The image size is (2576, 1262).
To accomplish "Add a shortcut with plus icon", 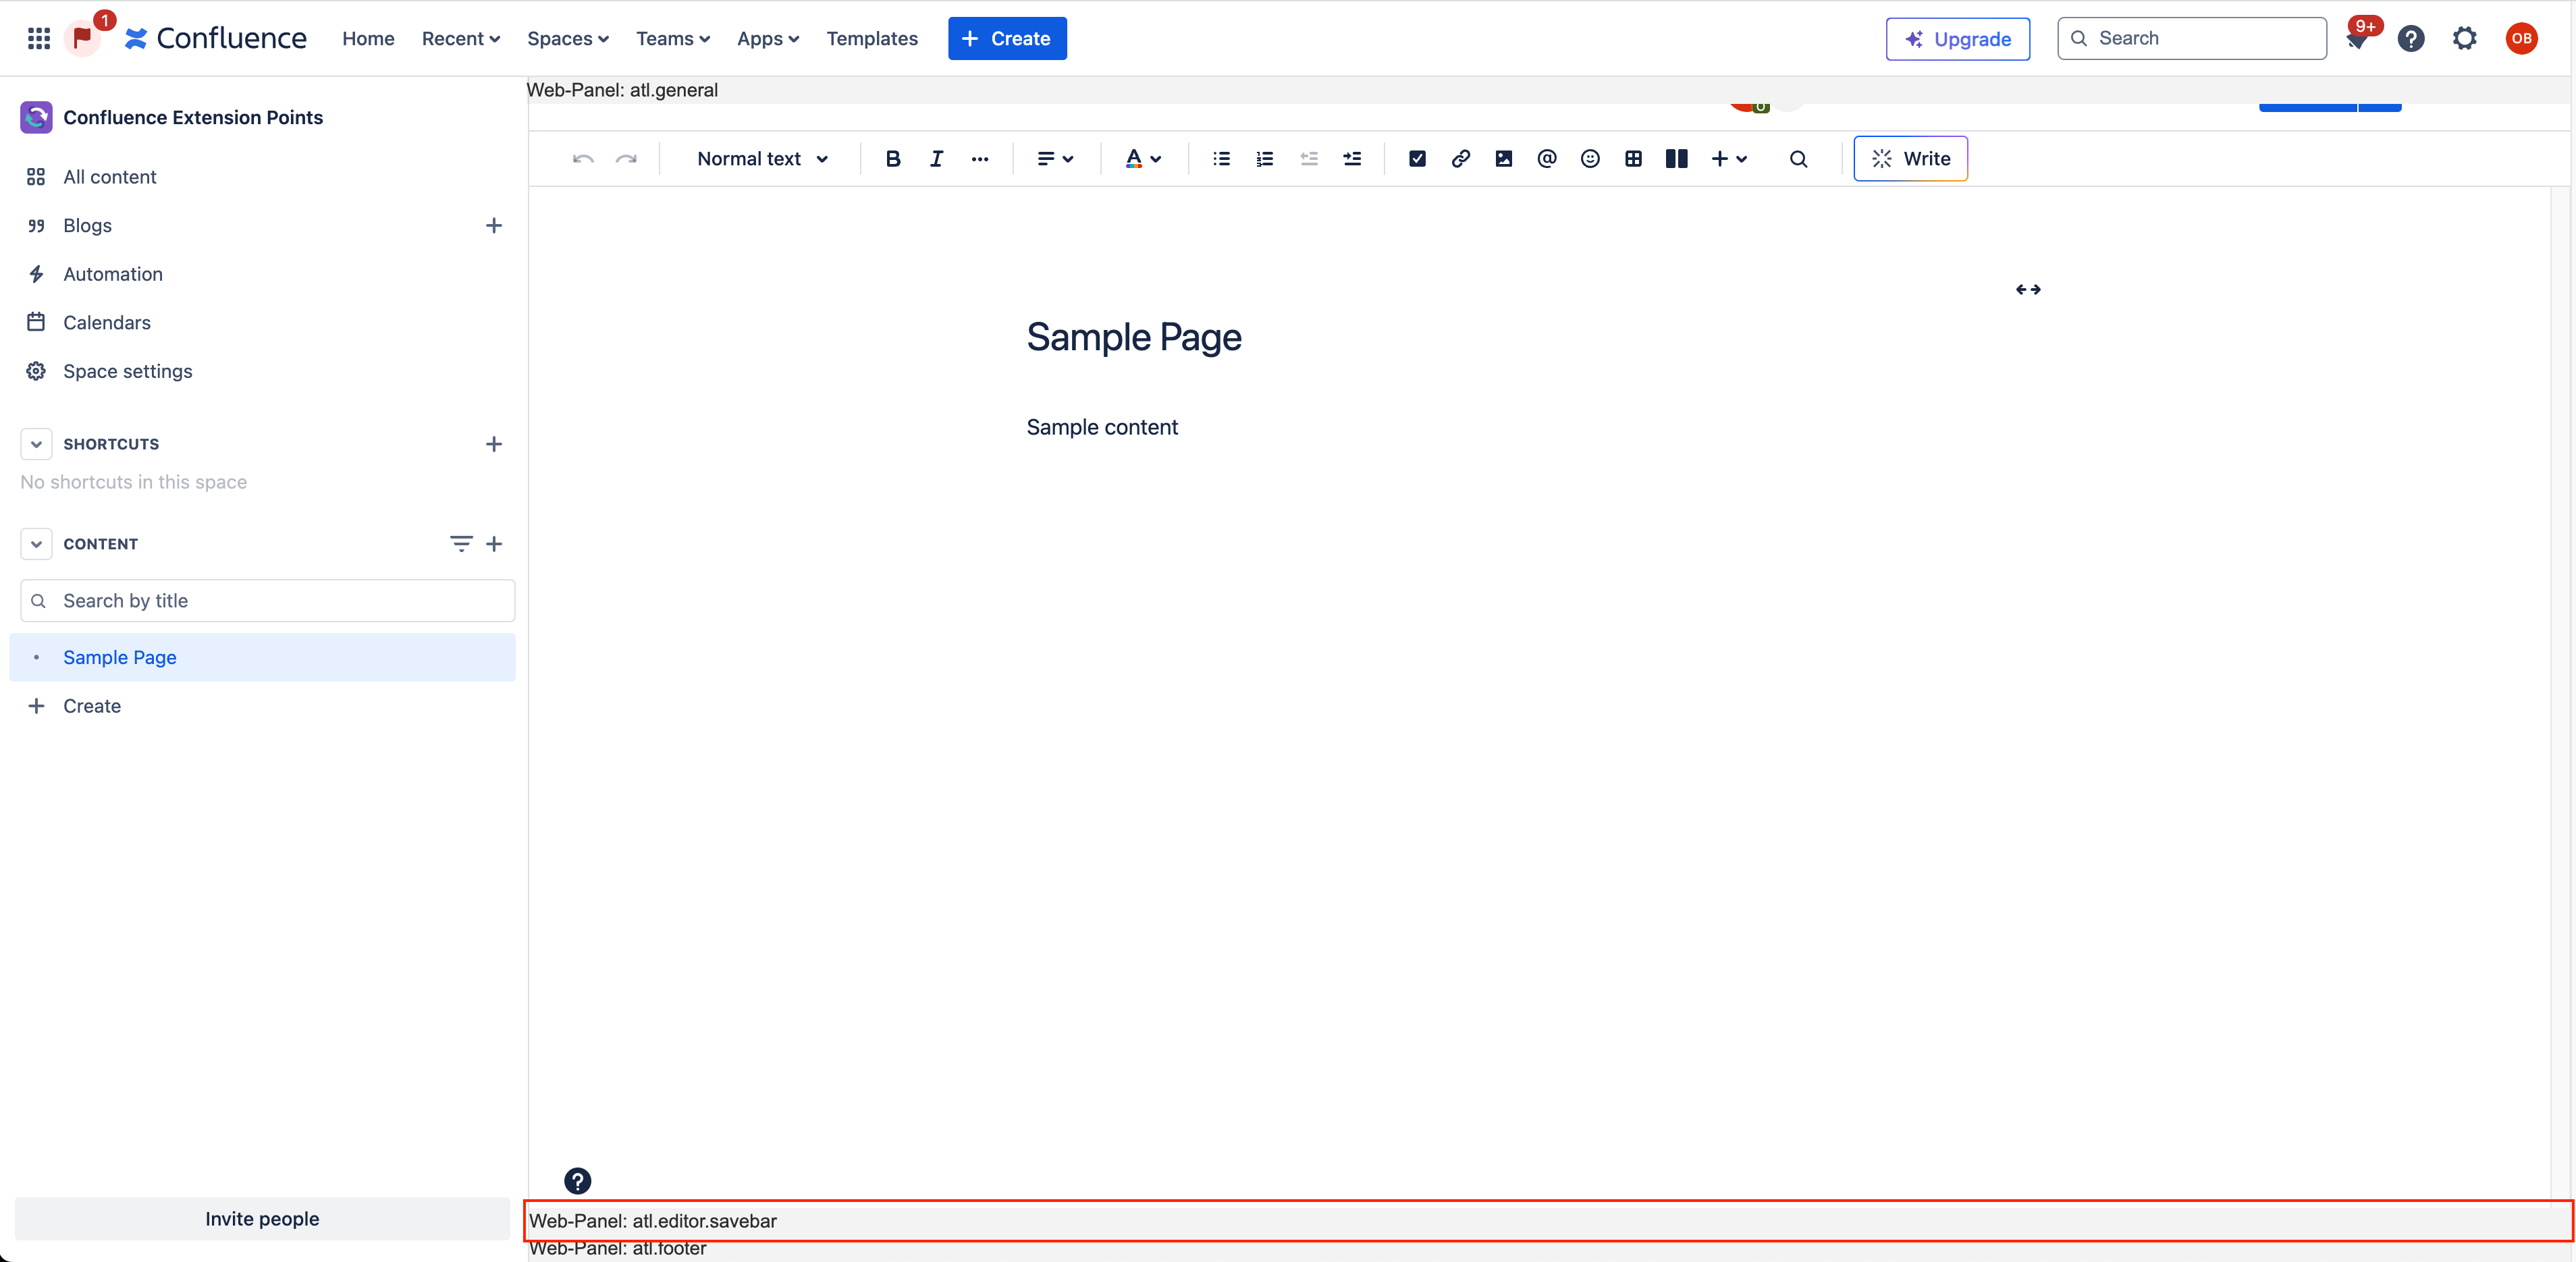I will (x=494, y=444).
